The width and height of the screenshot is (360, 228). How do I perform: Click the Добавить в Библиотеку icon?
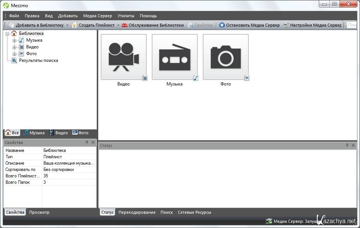[12, 25]
